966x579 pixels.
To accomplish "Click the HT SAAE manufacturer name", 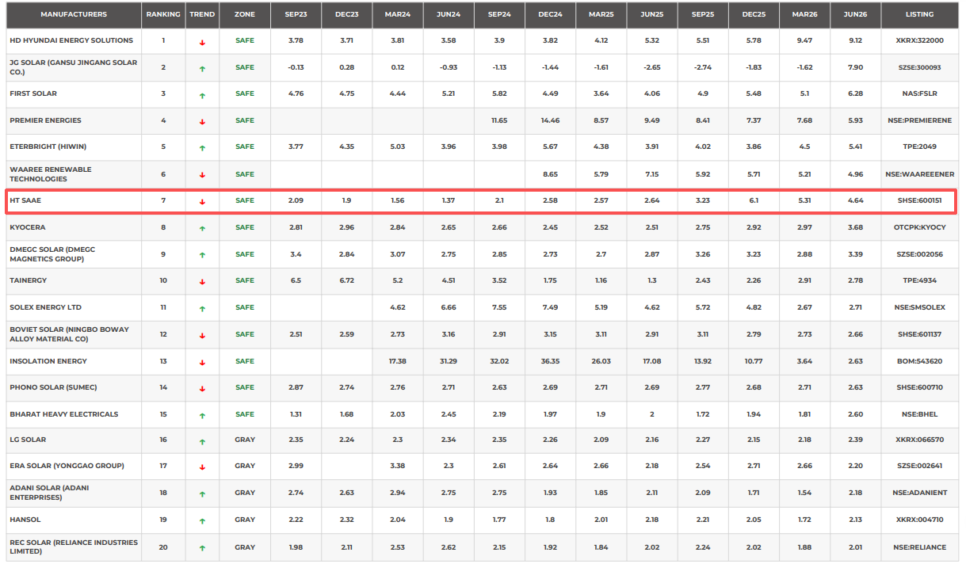I will tap(25, 200).
